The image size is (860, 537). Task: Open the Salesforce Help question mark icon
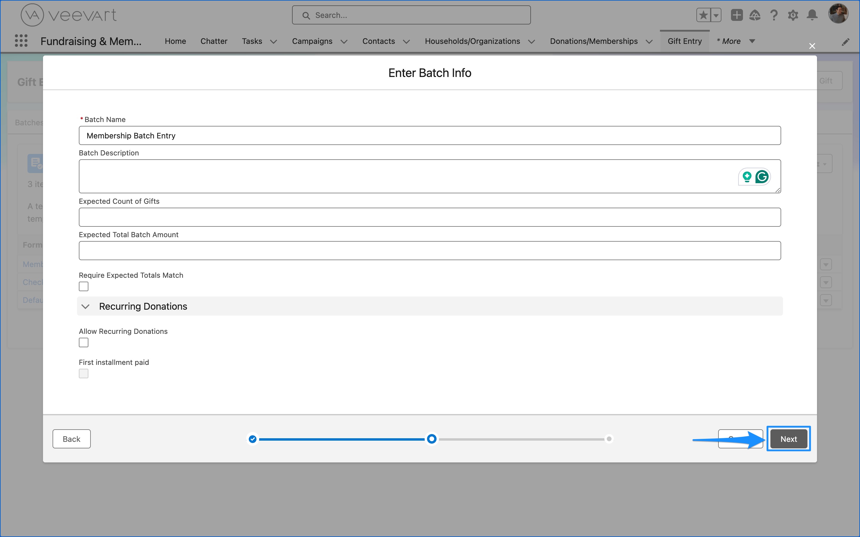click(774, 15)
